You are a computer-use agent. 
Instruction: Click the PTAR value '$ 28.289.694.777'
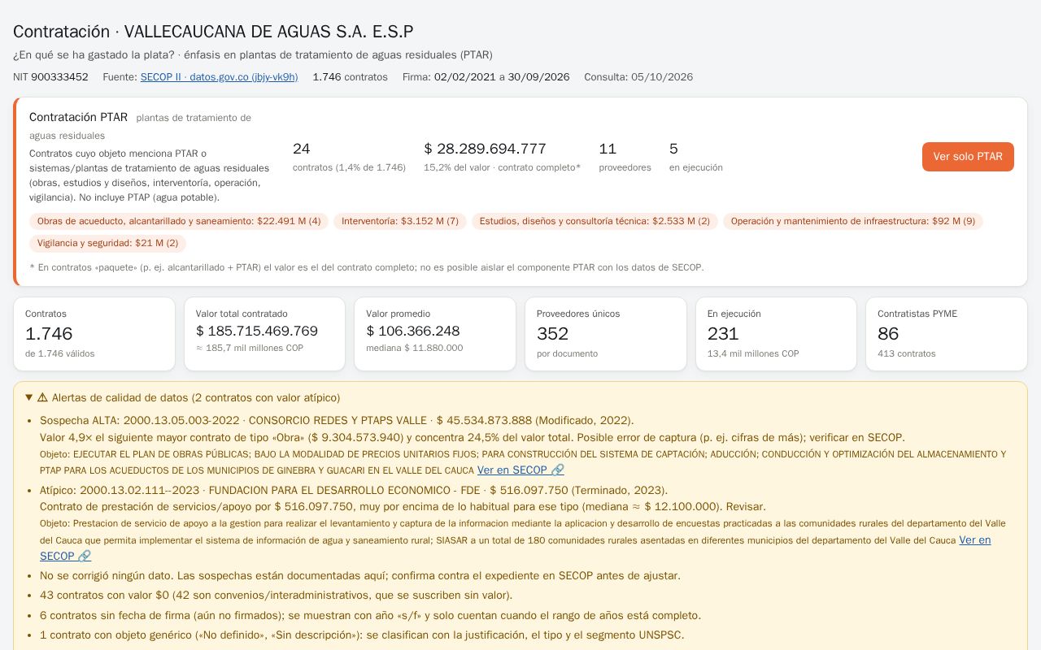pos(485,149)
